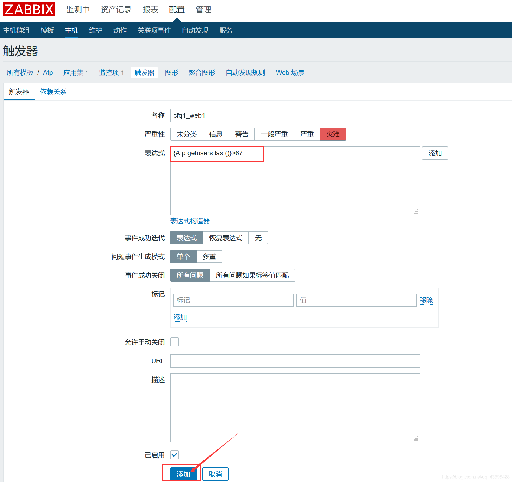Click the ZABBIX logo
Viewport: 512px width, 482px height.
29,9
